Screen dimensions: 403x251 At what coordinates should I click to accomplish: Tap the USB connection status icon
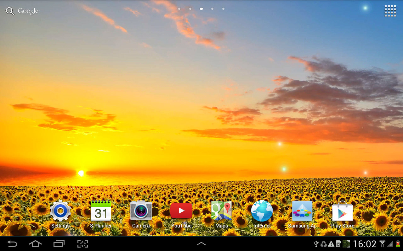[x=317, y=244]
